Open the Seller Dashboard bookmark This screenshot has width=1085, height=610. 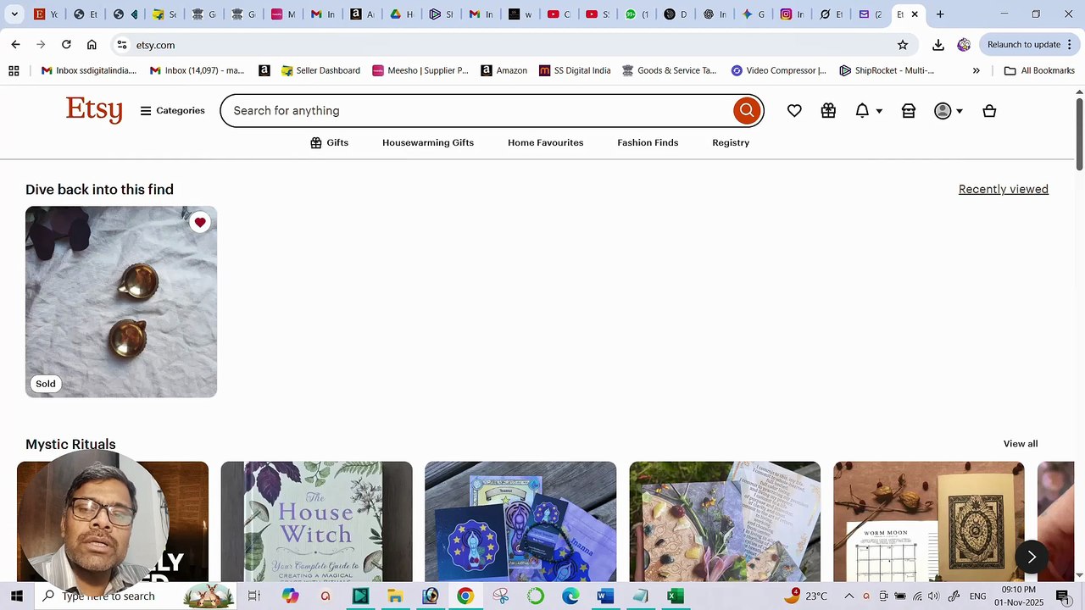coord(321,70)
